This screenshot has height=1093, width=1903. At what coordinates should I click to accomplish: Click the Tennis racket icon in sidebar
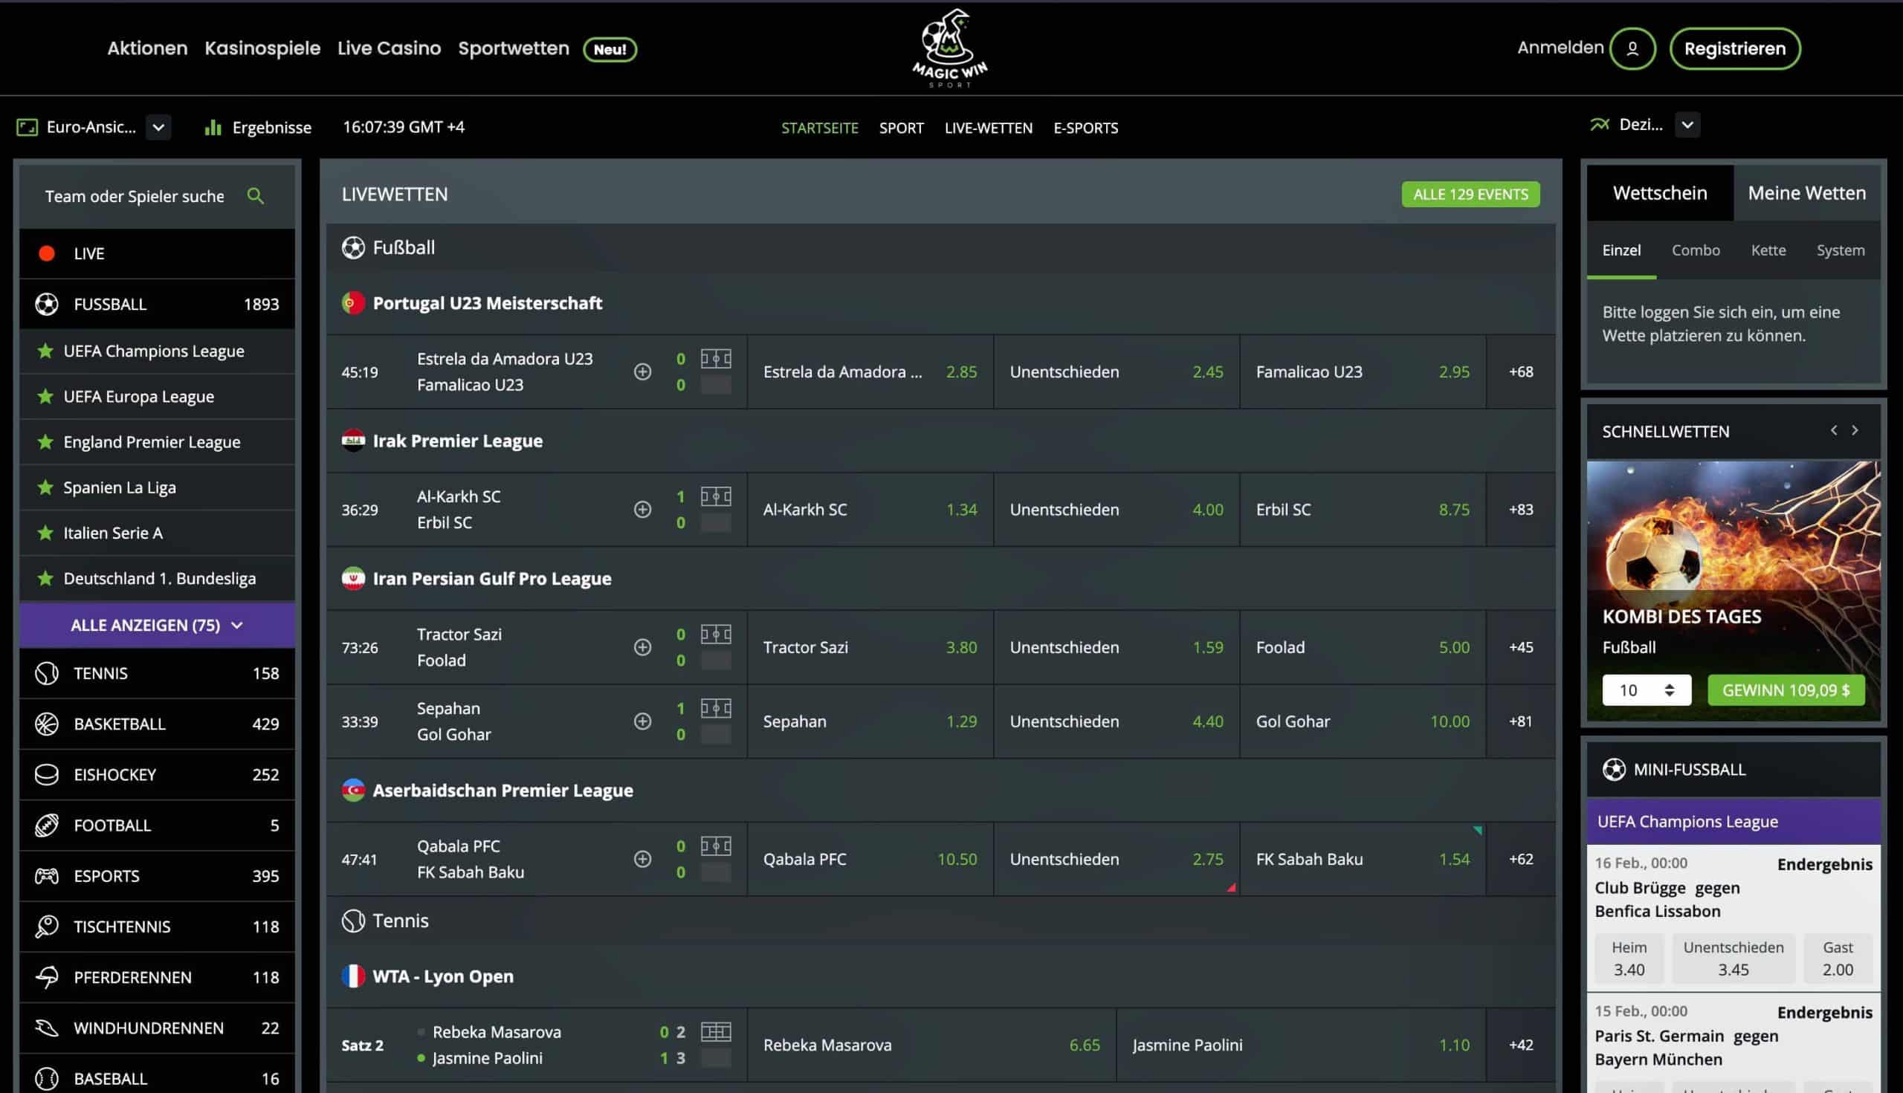[x=47, y=673]
